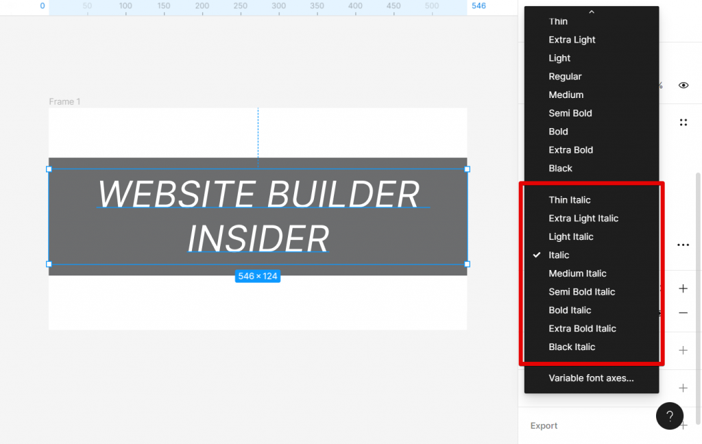Screen dimensions: 702x444
Task: Click the bottom-left selection resize handle
Action: (x=49, y=264)
